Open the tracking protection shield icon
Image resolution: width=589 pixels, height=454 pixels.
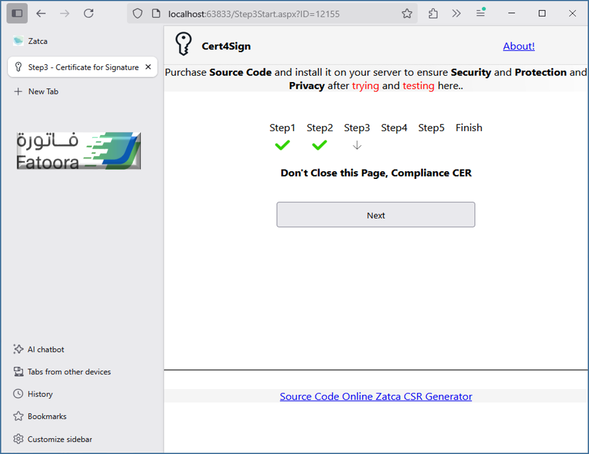(138, 14)
